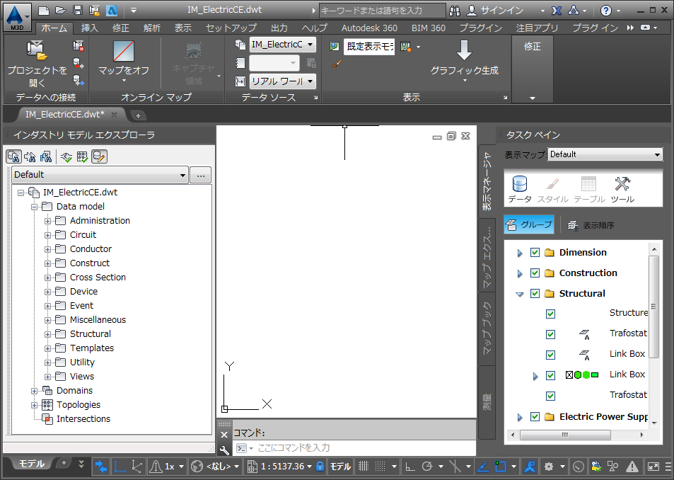Collapse the Structural group in Task Pane
This screenshot has width=674, height=480.
click(520, 295)
